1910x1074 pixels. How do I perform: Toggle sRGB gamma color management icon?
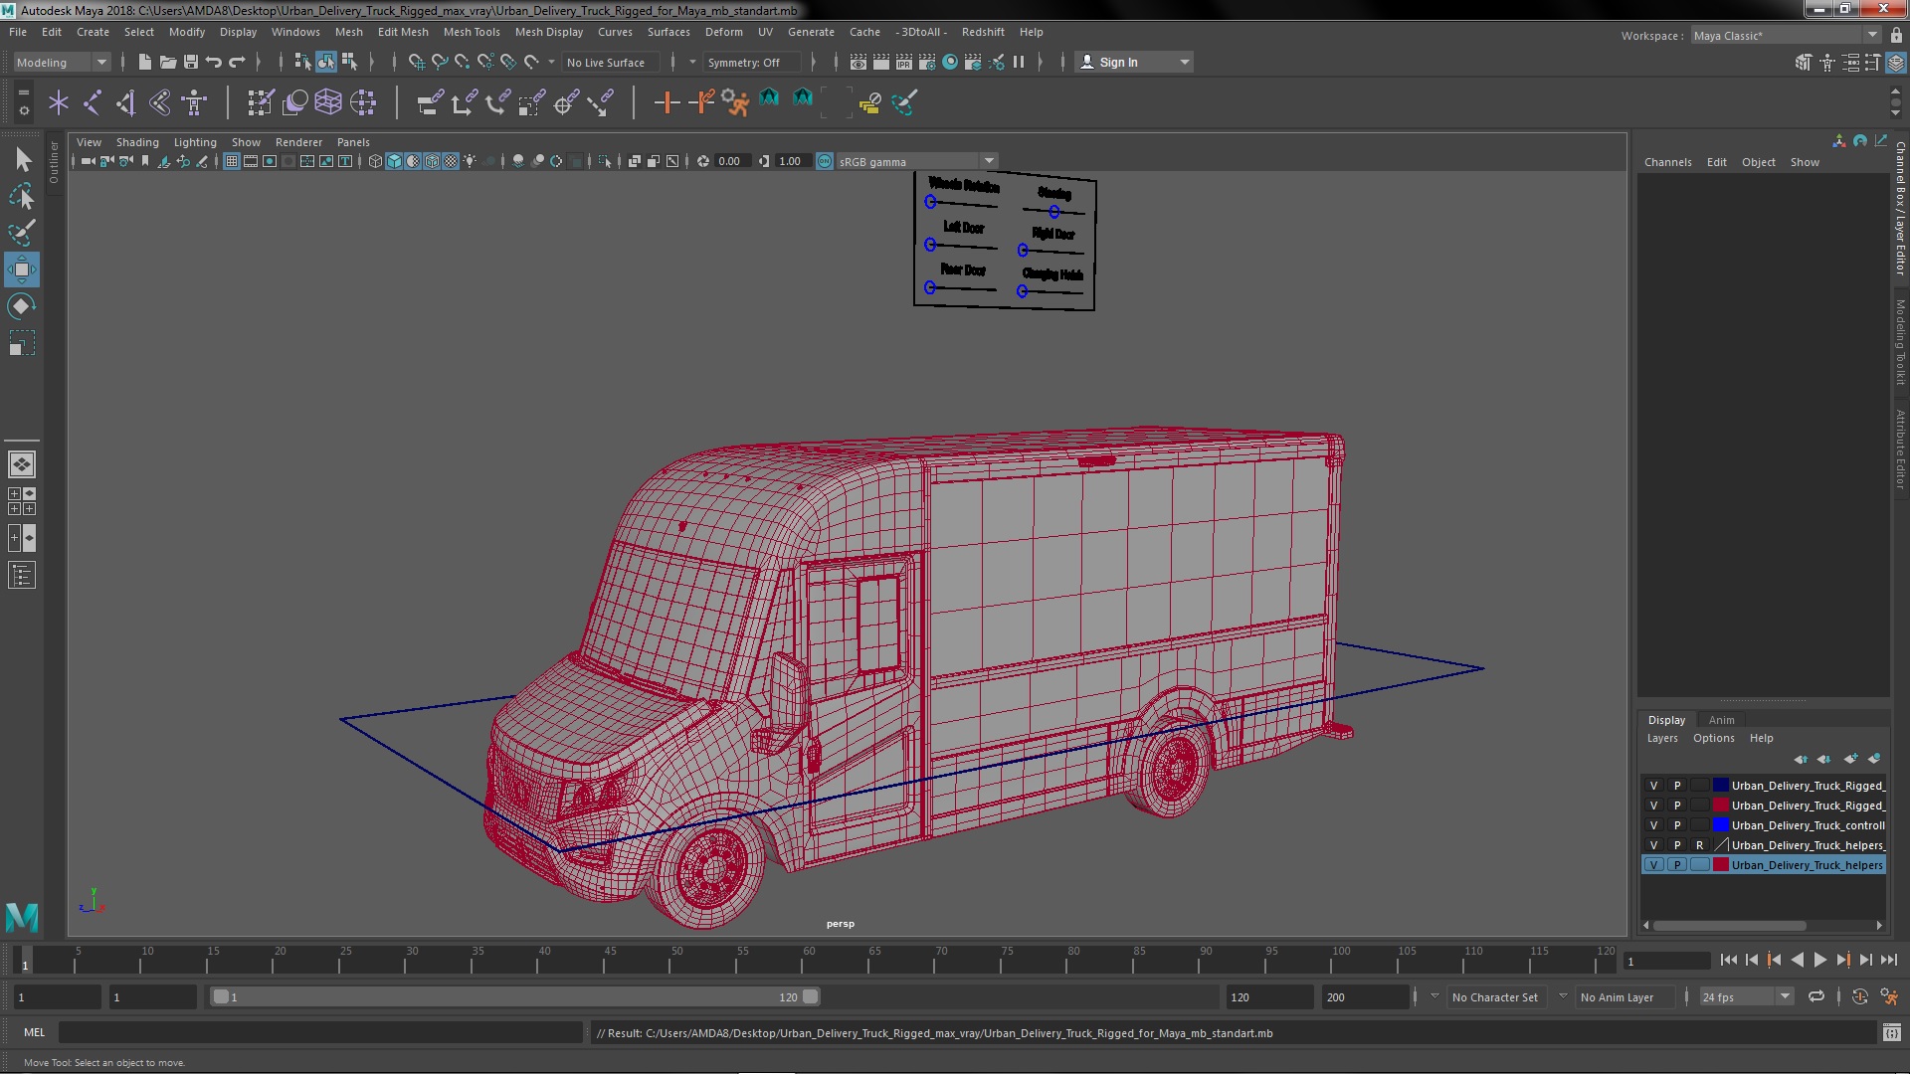pyautogui.click(x=825, y=161)
